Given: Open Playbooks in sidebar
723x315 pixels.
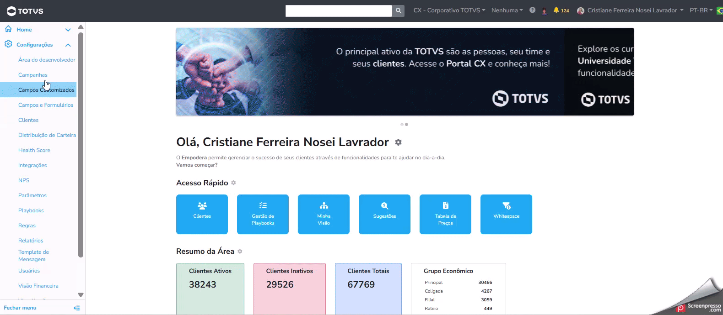Looking at the screenshot, I should coord(31,210).
